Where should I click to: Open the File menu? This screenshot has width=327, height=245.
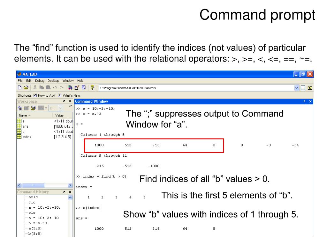20,81
